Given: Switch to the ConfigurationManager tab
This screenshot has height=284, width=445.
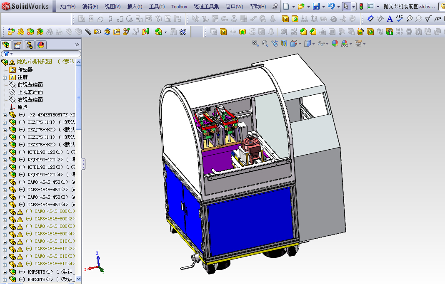Looking at the screenshot, I should coord(29,45).
